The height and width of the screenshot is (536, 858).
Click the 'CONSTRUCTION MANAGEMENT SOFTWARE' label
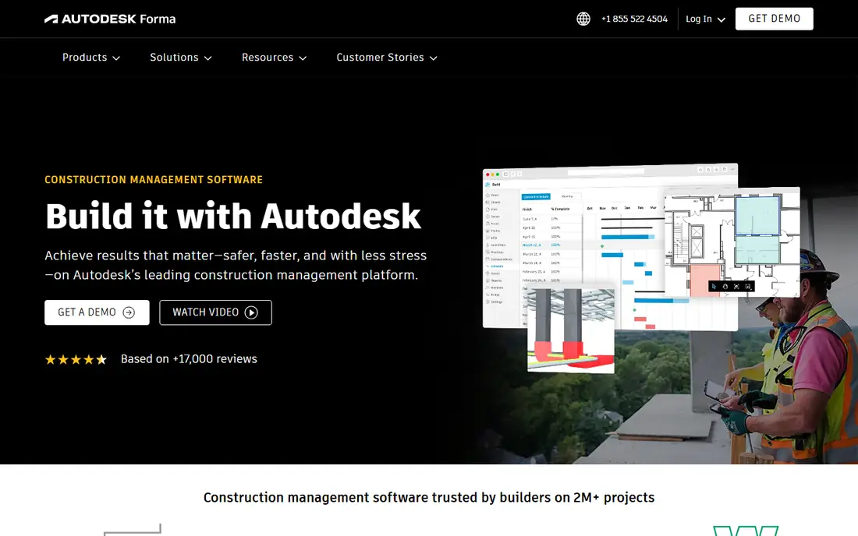154,180
